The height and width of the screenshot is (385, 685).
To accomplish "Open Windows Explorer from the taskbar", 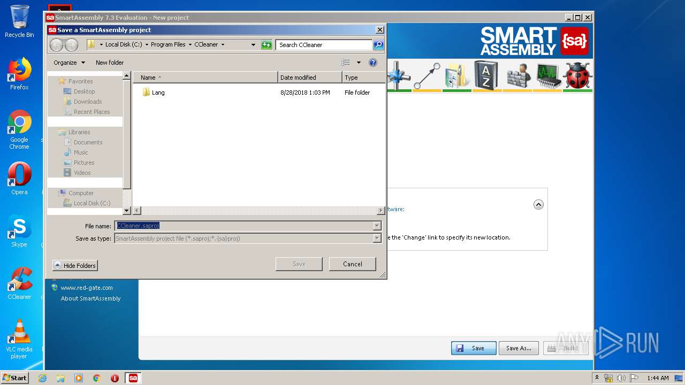I will [60, 378].
